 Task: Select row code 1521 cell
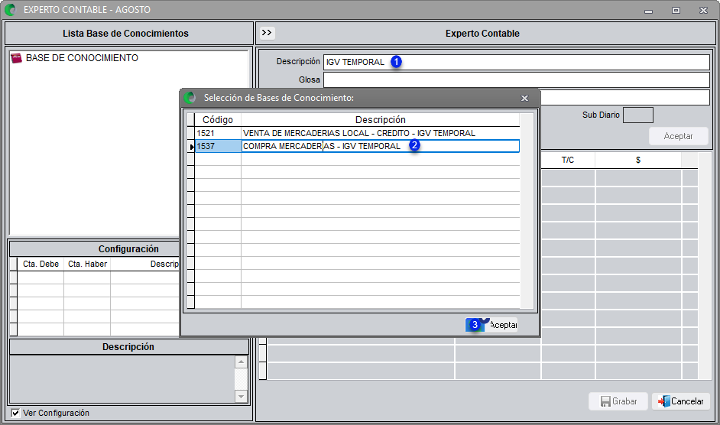(218, 133)
